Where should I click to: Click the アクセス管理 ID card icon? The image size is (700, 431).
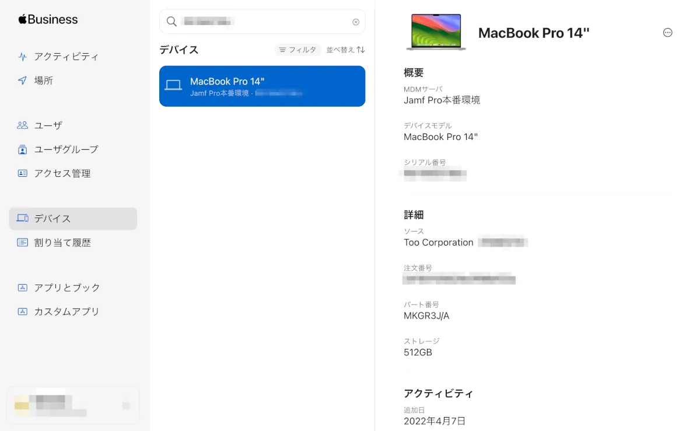(22, 173)
